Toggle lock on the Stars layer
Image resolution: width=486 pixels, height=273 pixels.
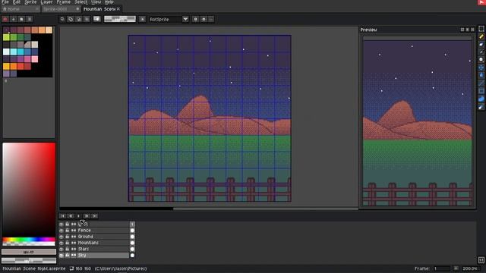click(68, 249)
